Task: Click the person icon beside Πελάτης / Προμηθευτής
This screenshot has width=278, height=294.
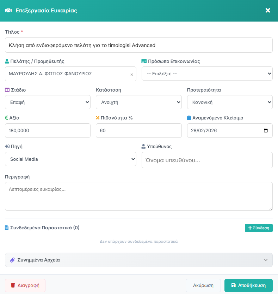Action: (7, 61)
